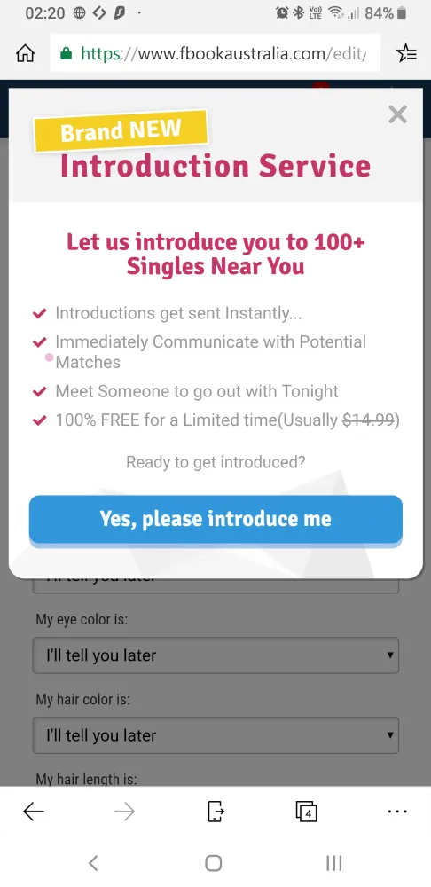Viewport: 431px width, 887px height.
Task: Open the browser three-dot menu
Action: (397, 812)
